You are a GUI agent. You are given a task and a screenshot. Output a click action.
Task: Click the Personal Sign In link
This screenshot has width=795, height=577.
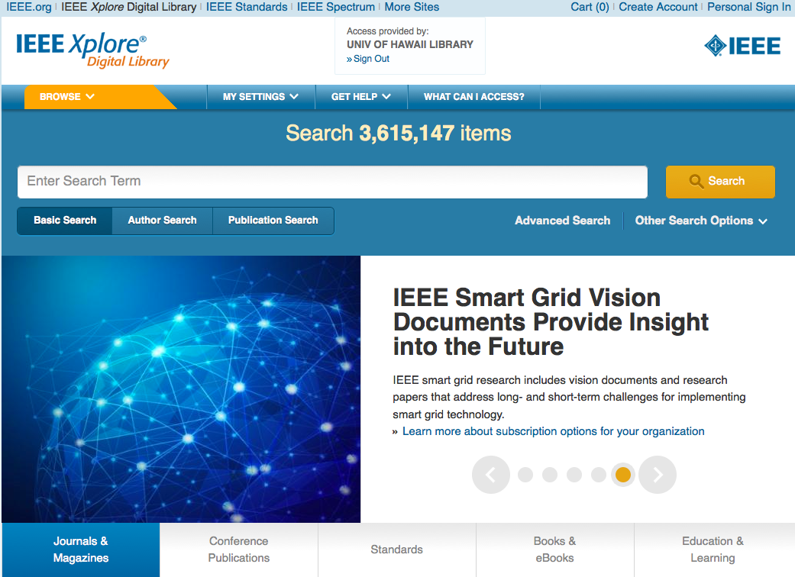(x=749, y=7)
